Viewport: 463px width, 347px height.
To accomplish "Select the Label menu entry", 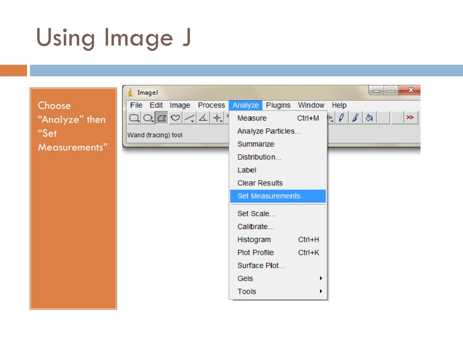I will 278,170.
